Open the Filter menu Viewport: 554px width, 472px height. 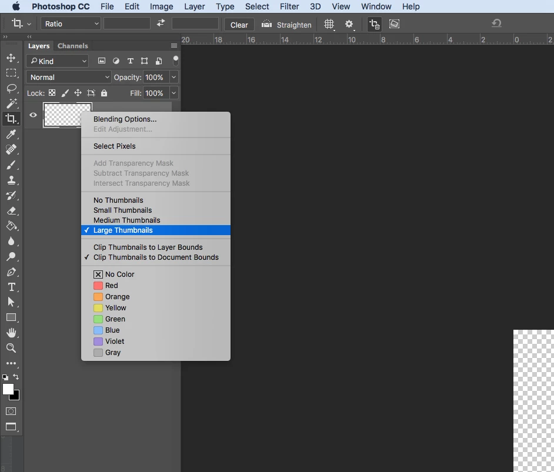click(x=289, y=6)
